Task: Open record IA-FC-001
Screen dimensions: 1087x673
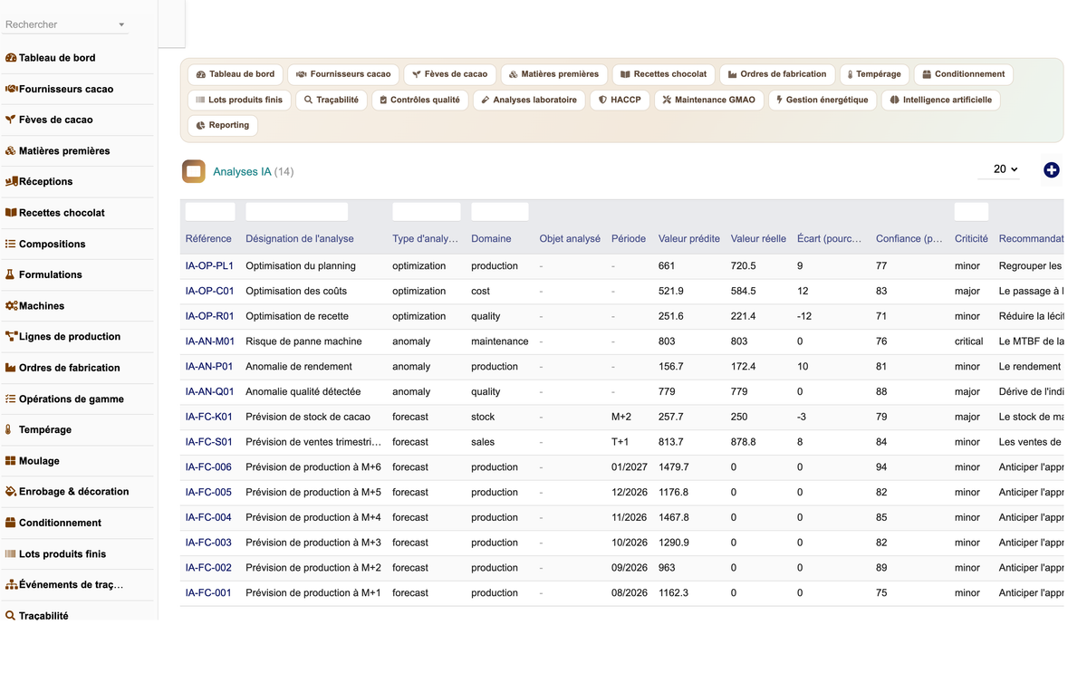Action: 208,593
